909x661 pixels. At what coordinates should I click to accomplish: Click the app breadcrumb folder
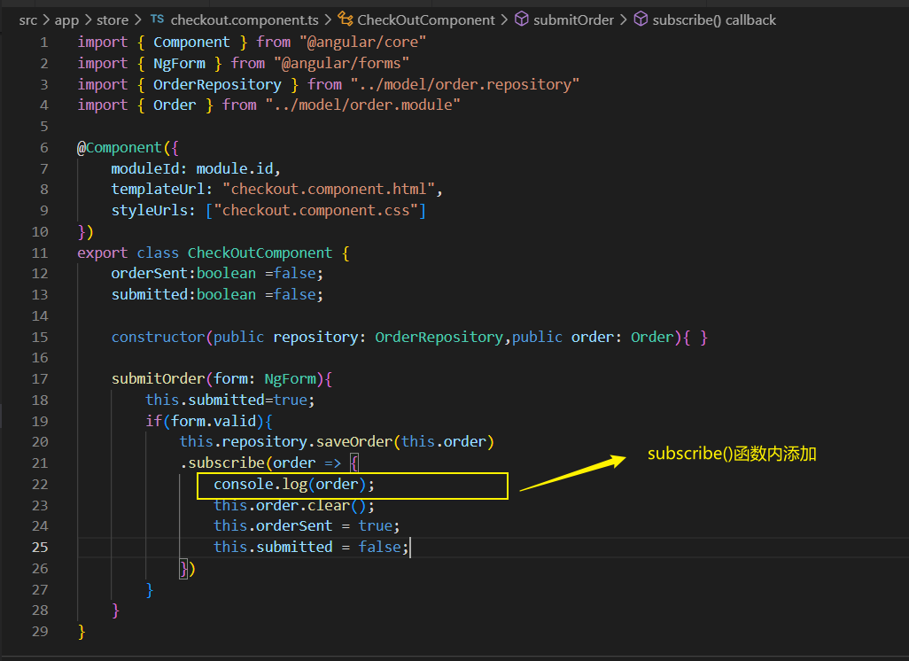66,20
